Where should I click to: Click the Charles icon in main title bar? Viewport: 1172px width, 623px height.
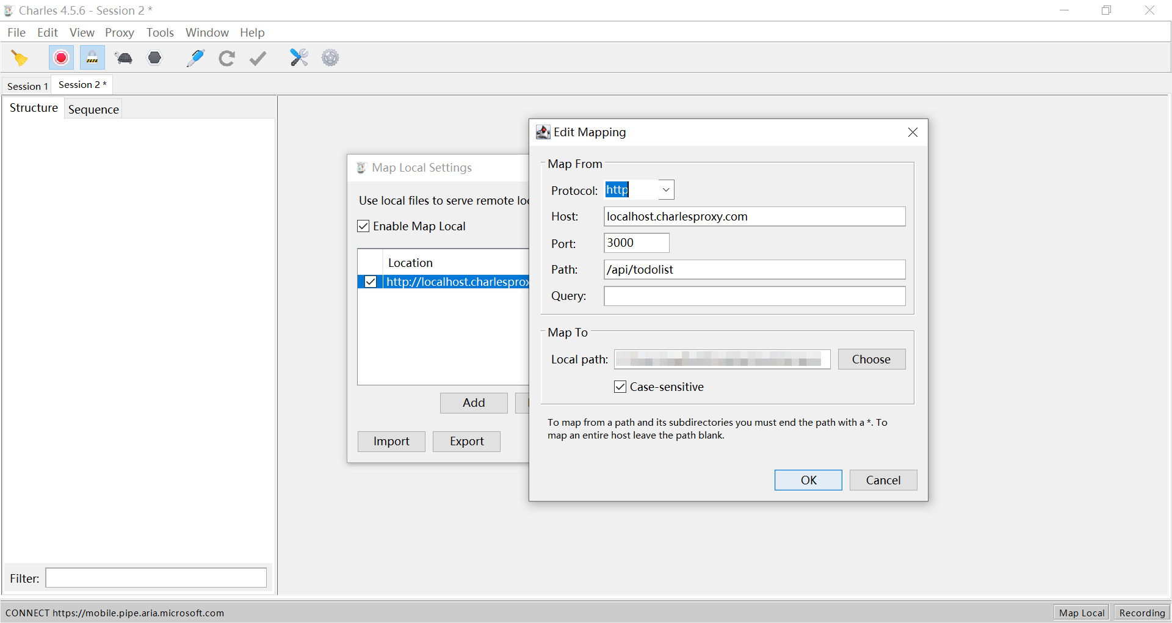point(9,10)
